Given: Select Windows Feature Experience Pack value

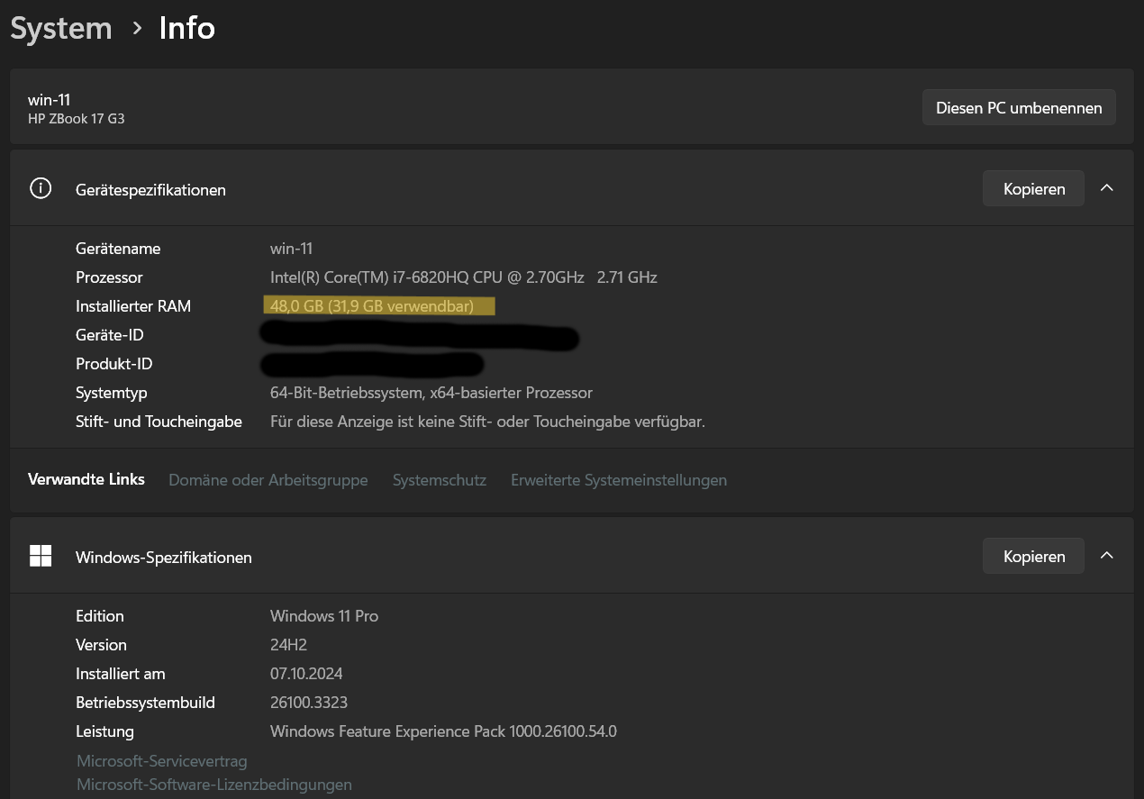Looking at the screenshot, I should click(x=443, y=731).
